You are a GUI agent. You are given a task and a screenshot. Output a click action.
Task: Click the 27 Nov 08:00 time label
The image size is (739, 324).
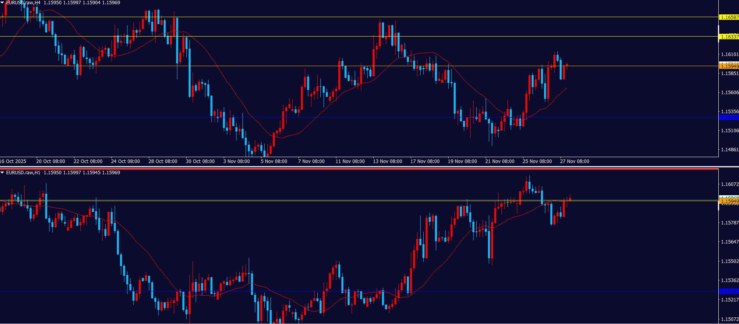coord(575,161)
